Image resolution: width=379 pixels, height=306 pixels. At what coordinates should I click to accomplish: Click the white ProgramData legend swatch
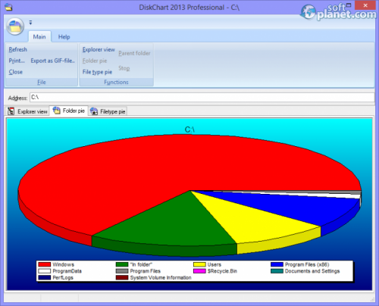click(x=44, y=271)
